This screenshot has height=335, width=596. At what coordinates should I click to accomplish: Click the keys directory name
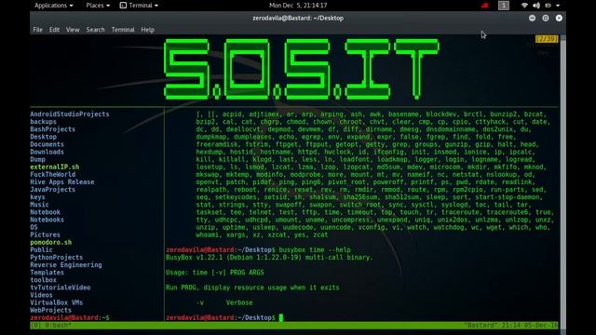(x=37, y=197)
